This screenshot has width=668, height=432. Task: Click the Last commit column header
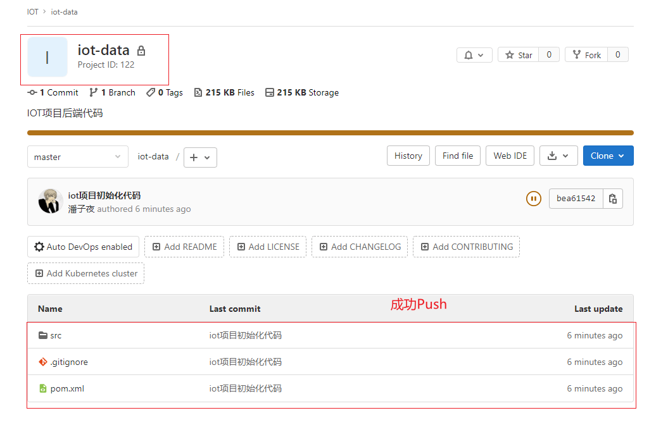point(235,309)
